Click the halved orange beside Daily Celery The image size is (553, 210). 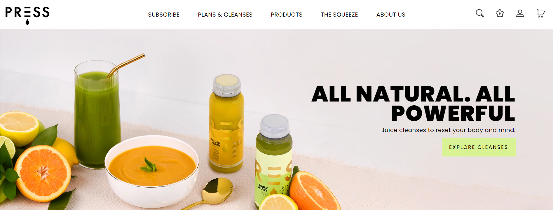click(314, 191)
